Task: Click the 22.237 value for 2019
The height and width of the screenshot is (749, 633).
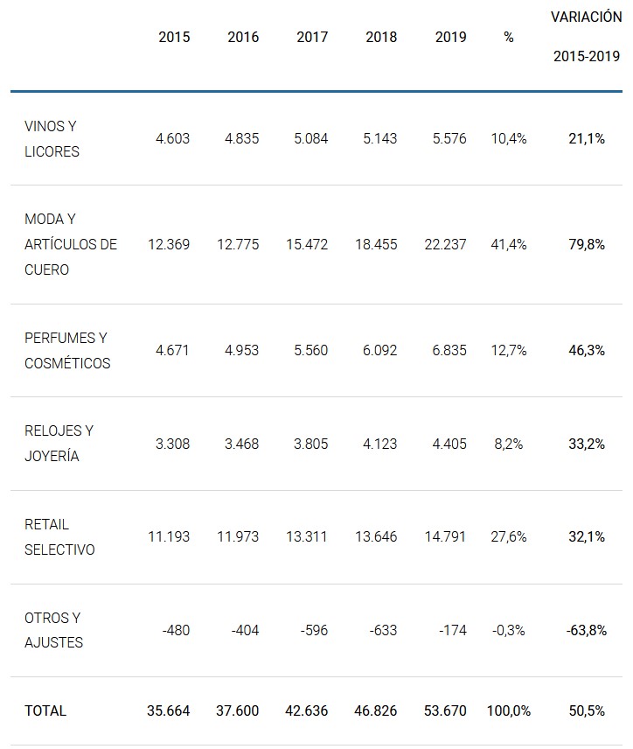Action: 449,244
